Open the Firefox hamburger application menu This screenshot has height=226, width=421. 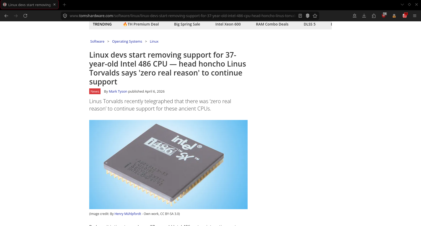click(x=415, y=16)
